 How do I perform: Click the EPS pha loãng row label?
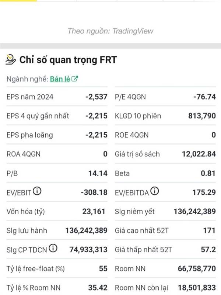30,135
